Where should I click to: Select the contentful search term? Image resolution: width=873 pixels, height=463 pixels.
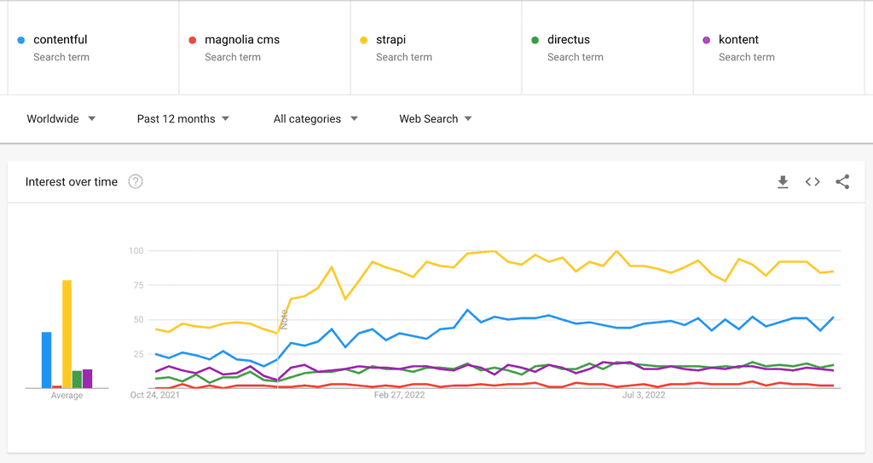(61, 40)
